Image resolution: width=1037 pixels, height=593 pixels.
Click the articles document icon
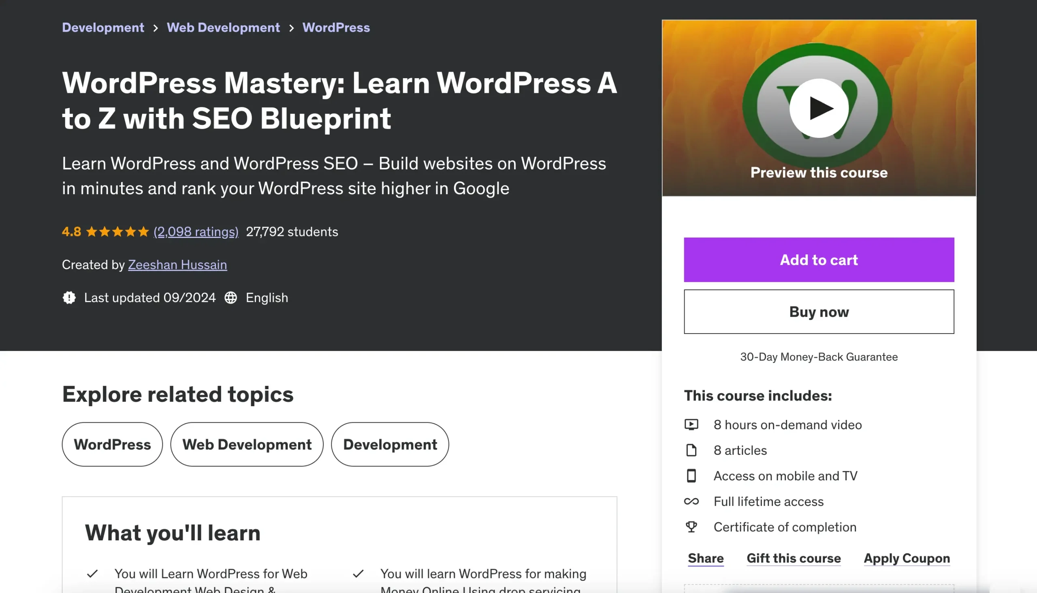point(691,450)
